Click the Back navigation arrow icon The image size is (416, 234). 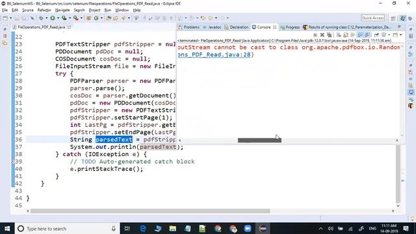tap(210, 18)
